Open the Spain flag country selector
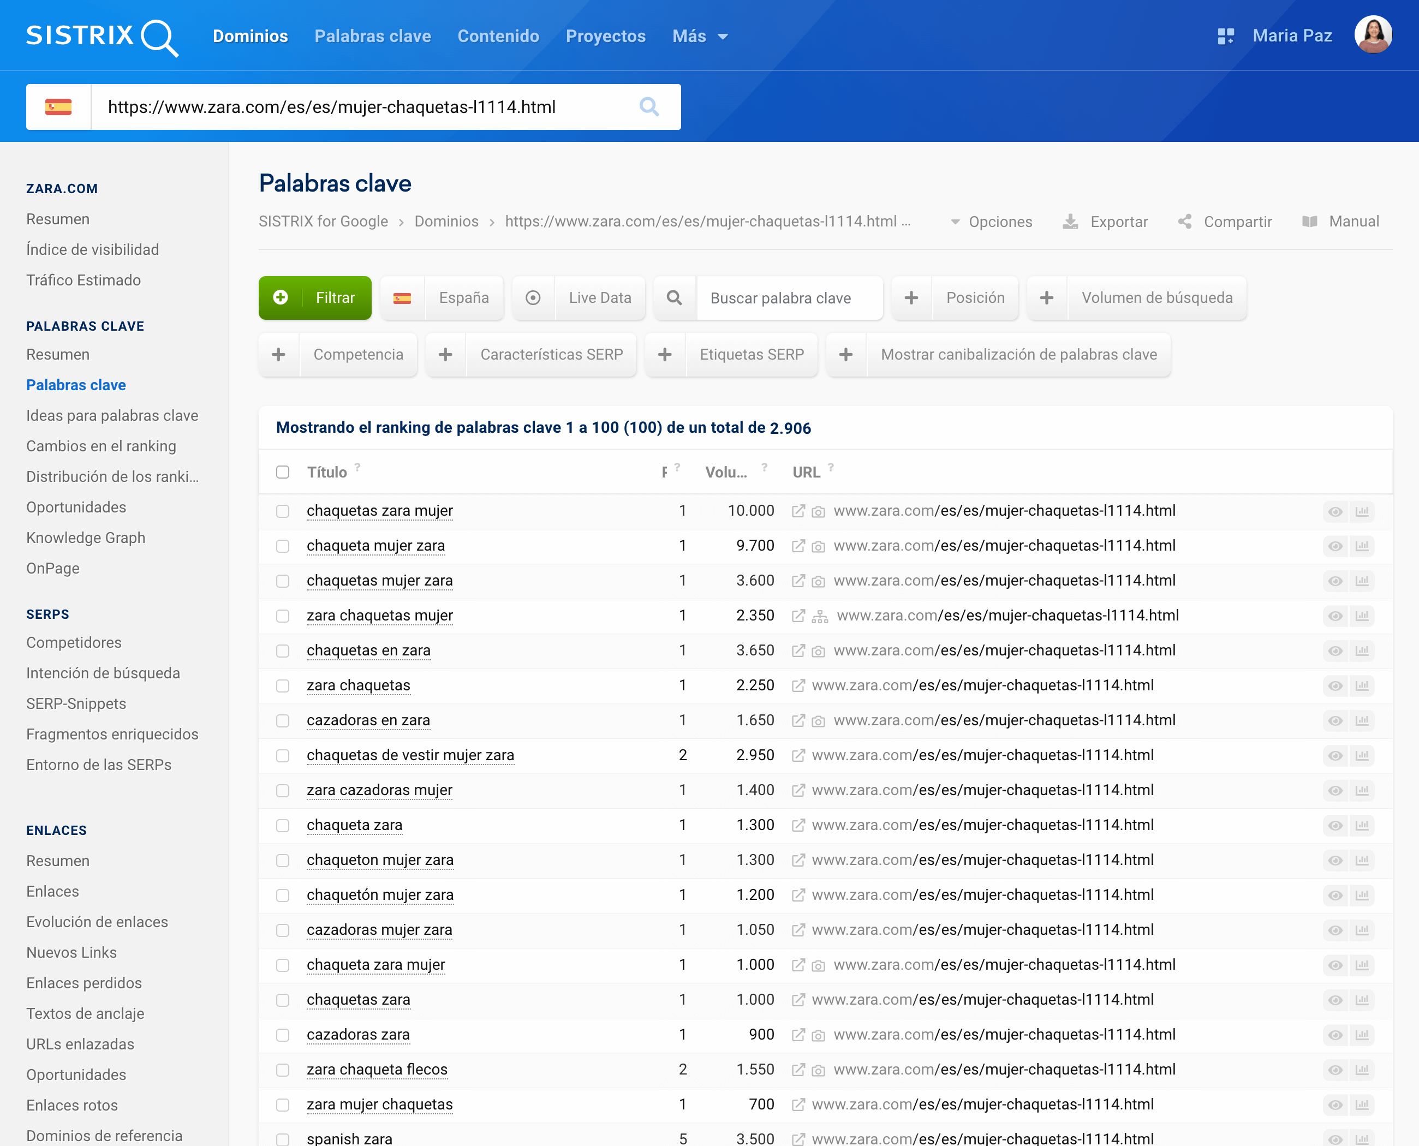Image resolution: width=1419 pixels, height=1146 pixels. point(58,107)
